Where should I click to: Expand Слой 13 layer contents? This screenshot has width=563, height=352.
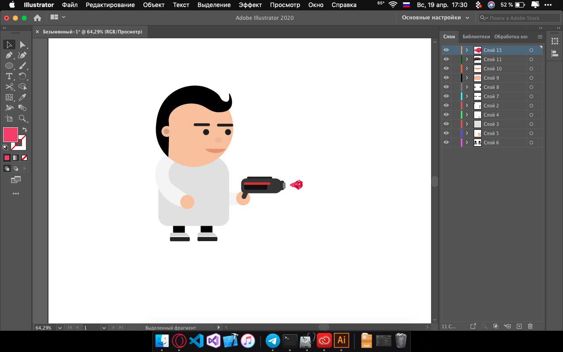(467, 50)
